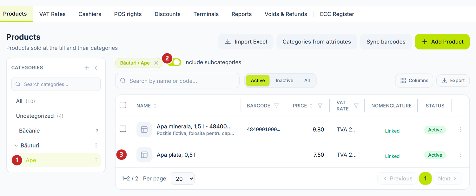The width and height of the screenshot is (476, 196).
Task: Open the Barcode column filter
Action: [276, 106]
